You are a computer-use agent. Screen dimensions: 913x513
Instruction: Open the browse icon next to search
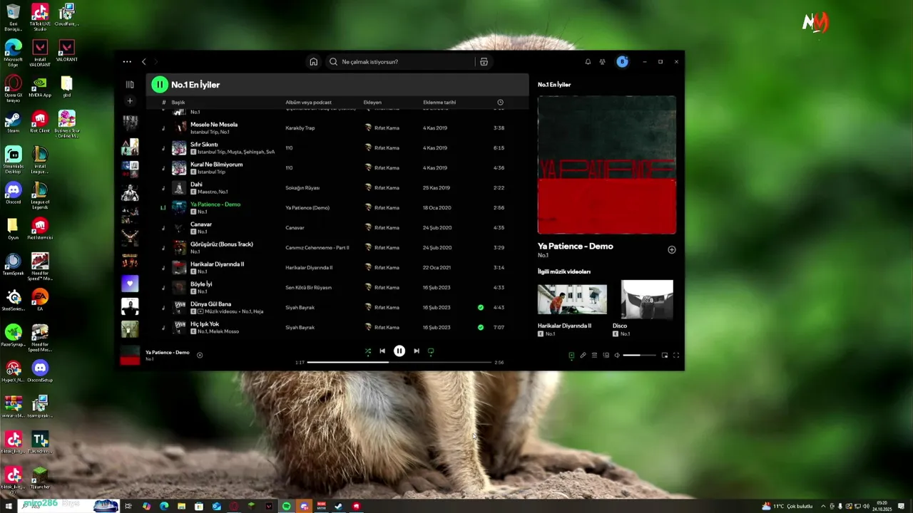point(484,62)
